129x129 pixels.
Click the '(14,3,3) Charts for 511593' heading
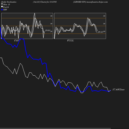pyautogui.click(x=45, y=2)
